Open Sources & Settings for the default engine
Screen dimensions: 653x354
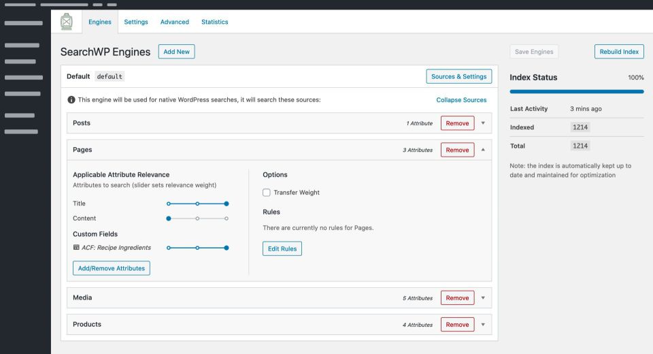(458, 77)
